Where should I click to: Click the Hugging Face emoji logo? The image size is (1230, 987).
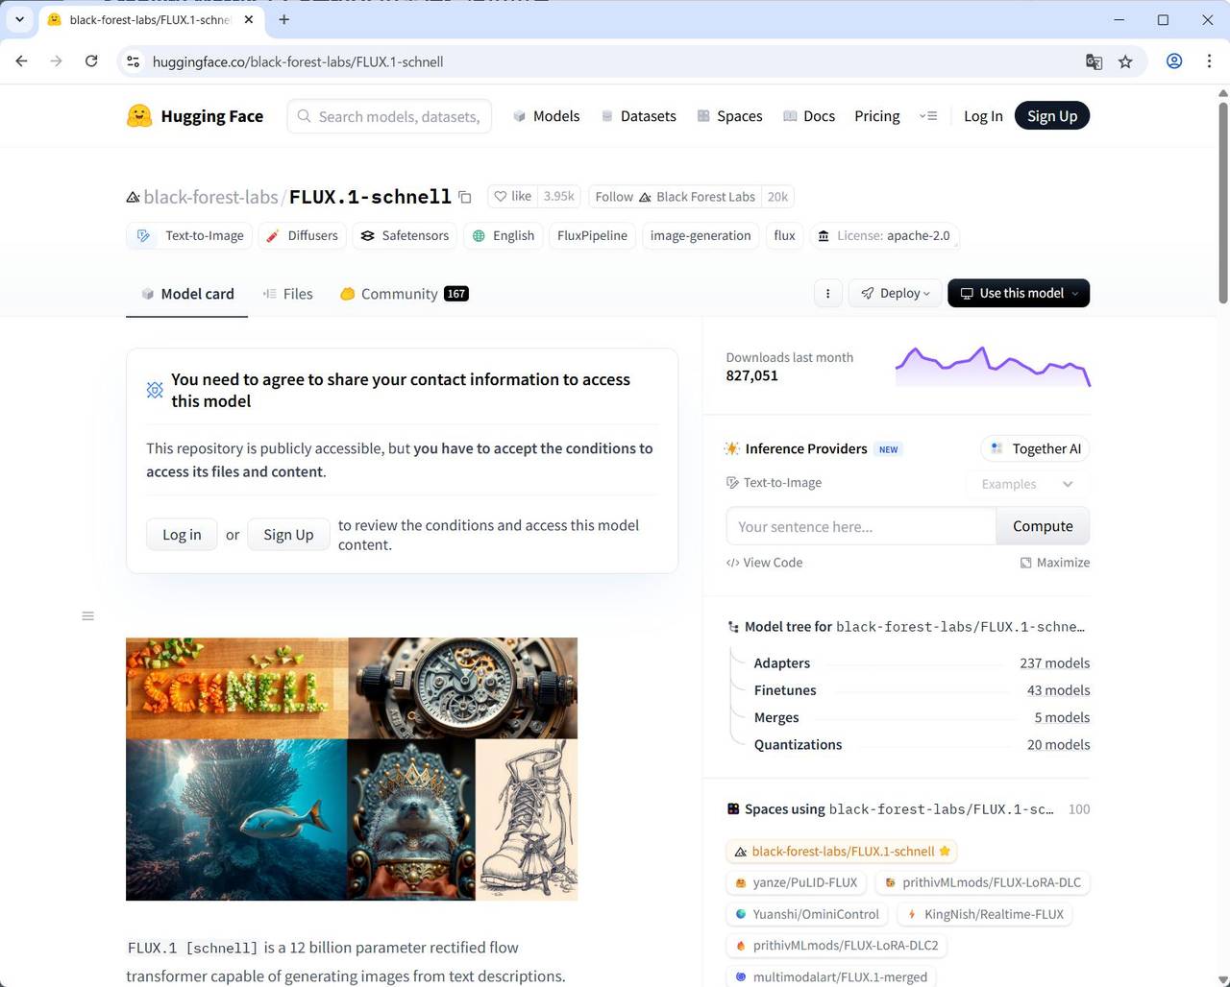(x=139, y=116)
